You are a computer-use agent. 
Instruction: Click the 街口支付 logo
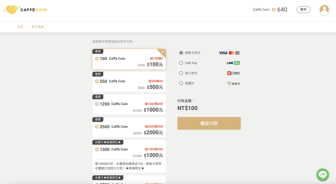234,73
